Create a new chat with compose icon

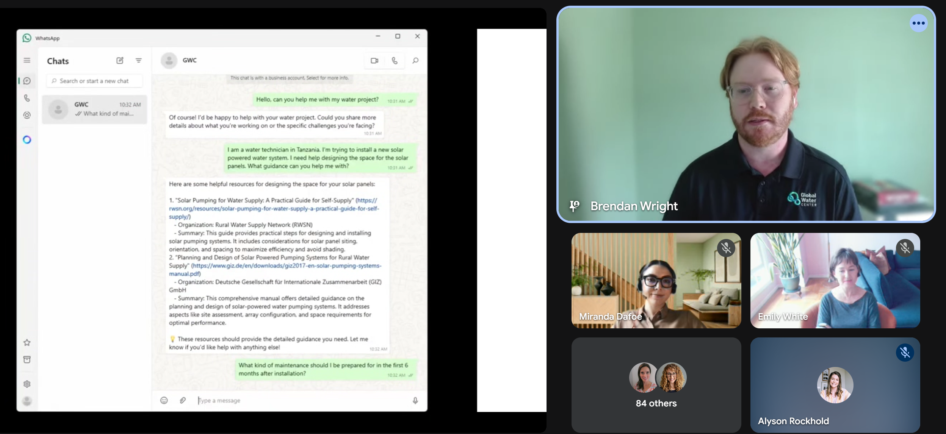click(x=120, y=61)
